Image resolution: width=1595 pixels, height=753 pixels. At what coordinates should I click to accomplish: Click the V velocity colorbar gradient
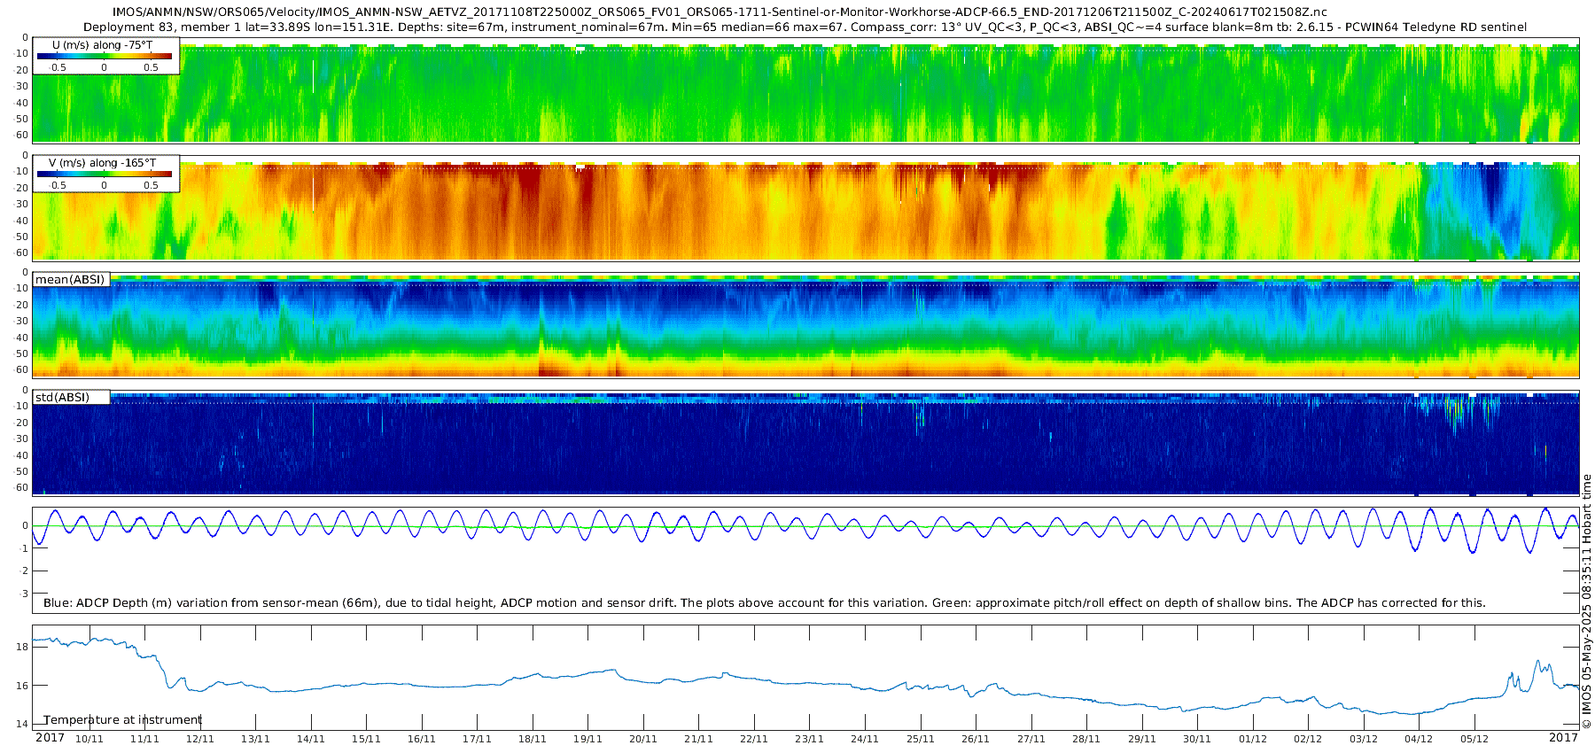click(105, 174)
